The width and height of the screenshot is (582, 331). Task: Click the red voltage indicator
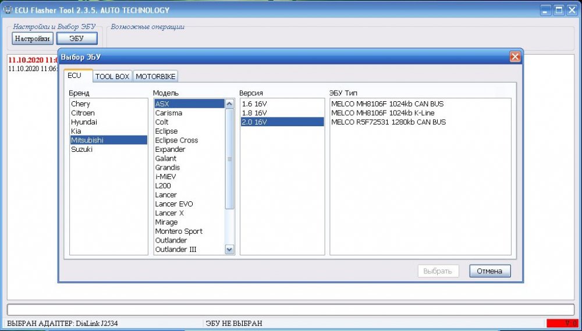[x=562, y=323]
